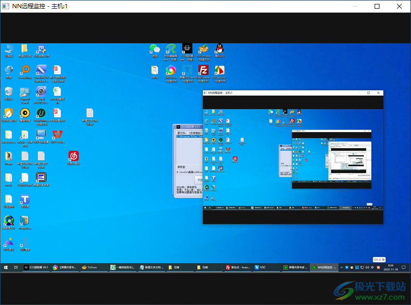Open the WPS Office desktop icon

pyautogui.click(x=57, y=135)
